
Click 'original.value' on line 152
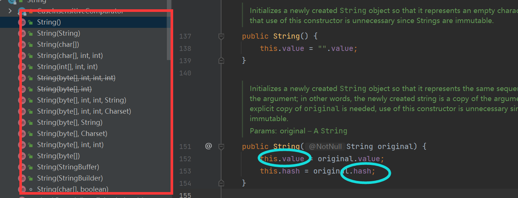point(349,159)
